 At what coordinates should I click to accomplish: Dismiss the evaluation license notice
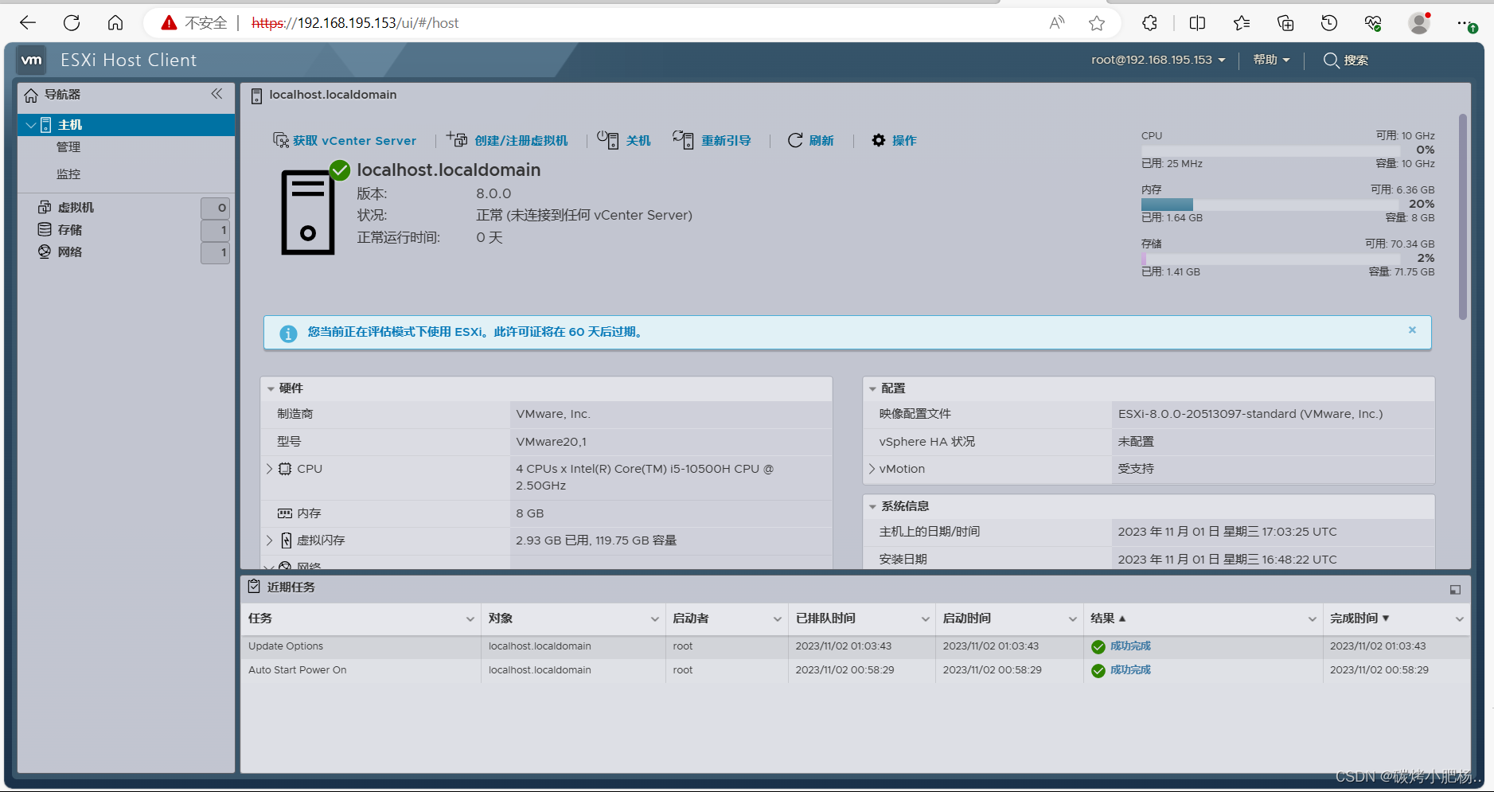1412,330
